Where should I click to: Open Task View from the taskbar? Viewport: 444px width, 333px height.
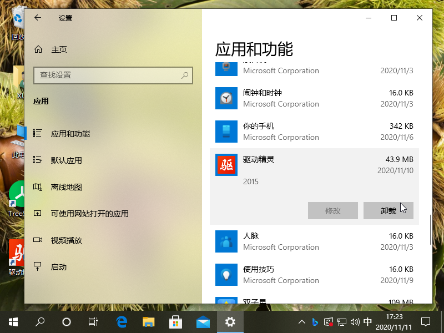click(94, 322)
